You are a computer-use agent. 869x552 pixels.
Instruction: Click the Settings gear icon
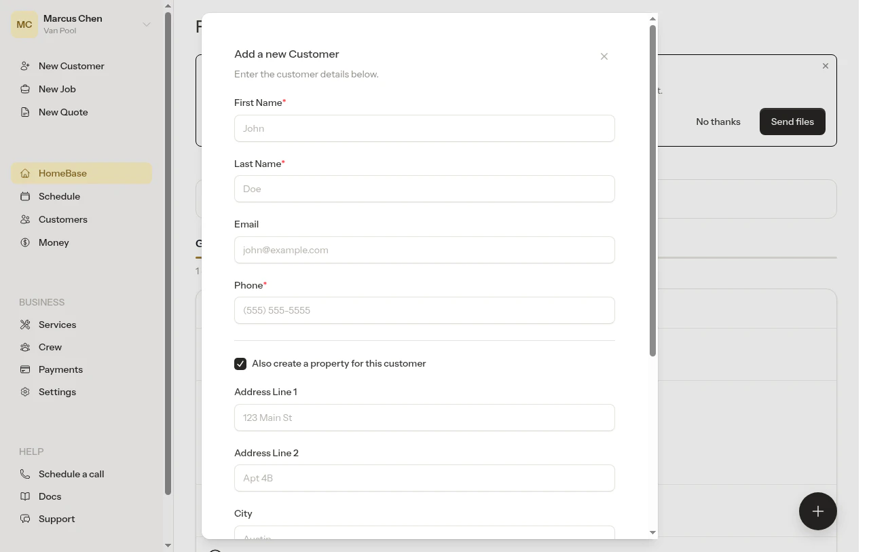click(25, 392)
